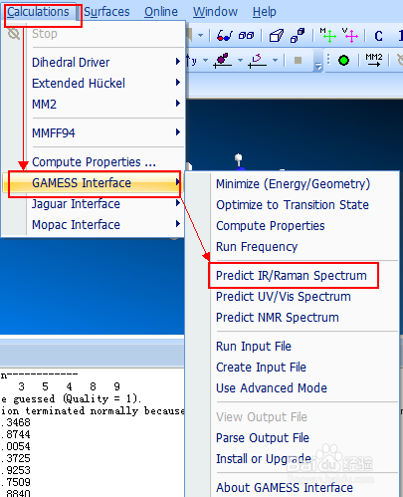The image size is (403, 497).
Task: Expand Mopac Interface submenu arrow
Action: click(178, 224)
